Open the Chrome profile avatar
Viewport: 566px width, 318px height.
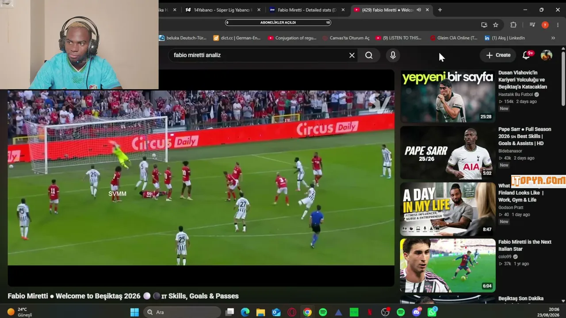(545, 25)
